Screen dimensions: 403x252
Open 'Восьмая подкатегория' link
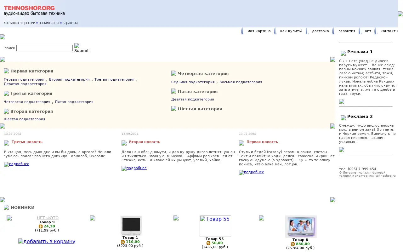[x=241, y=82]
